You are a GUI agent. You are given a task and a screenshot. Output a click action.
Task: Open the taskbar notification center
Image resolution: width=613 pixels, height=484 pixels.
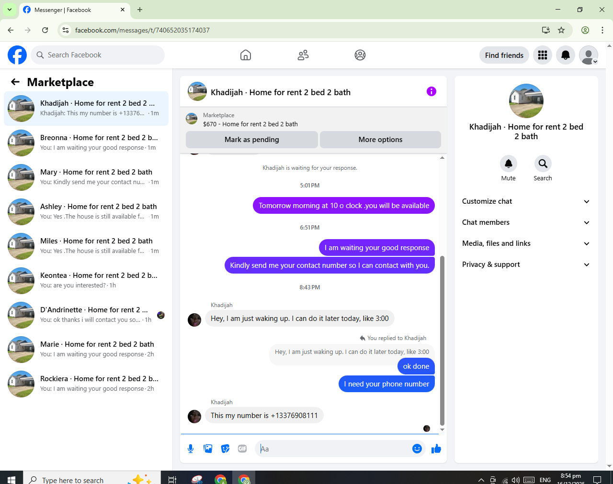point(597,480)
